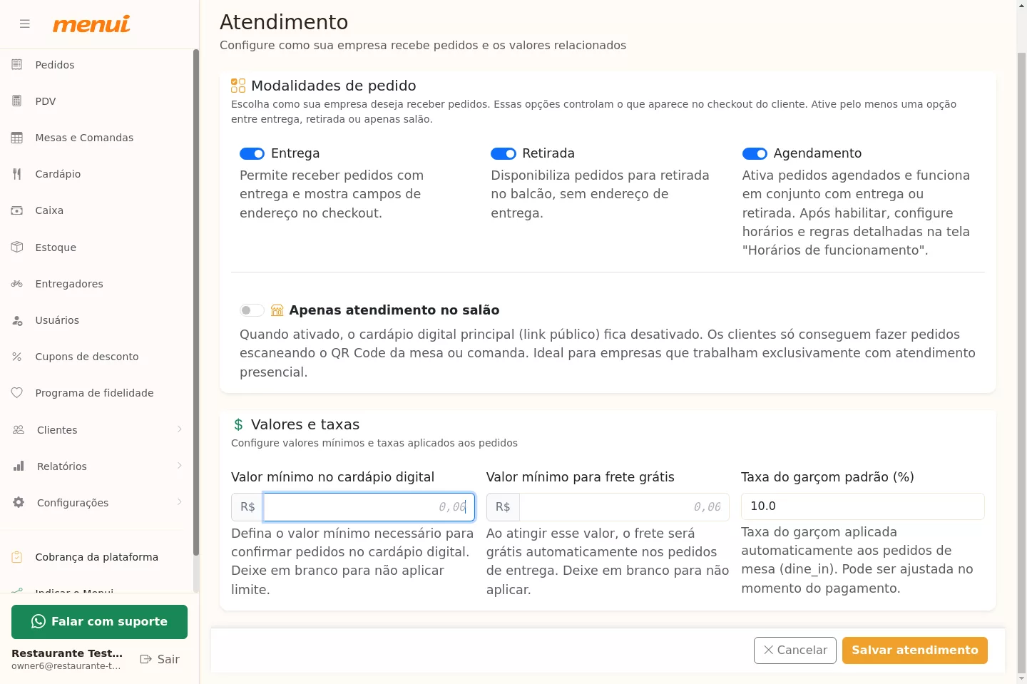Disable the Retirada toggle
Viewport: 1027px width, 684px height.
click(504, 153)
